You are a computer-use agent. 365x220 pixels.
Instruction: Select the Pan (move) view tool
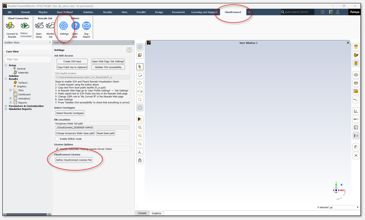point(140,83)
